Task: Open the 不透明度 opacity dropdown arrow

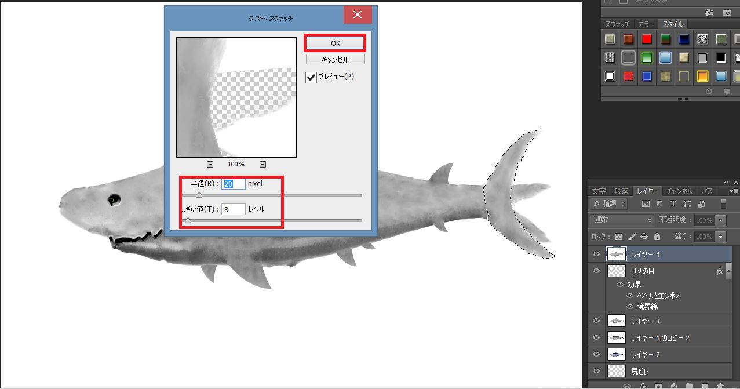Action: click(721, 220)
